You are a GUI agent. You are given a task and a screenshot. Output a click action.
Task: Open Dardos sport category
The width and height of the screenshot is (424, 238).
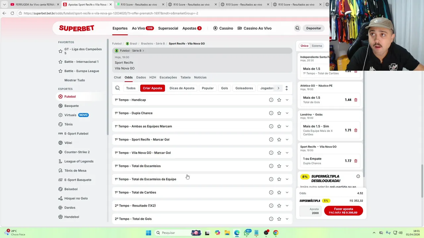coord(70,208)
